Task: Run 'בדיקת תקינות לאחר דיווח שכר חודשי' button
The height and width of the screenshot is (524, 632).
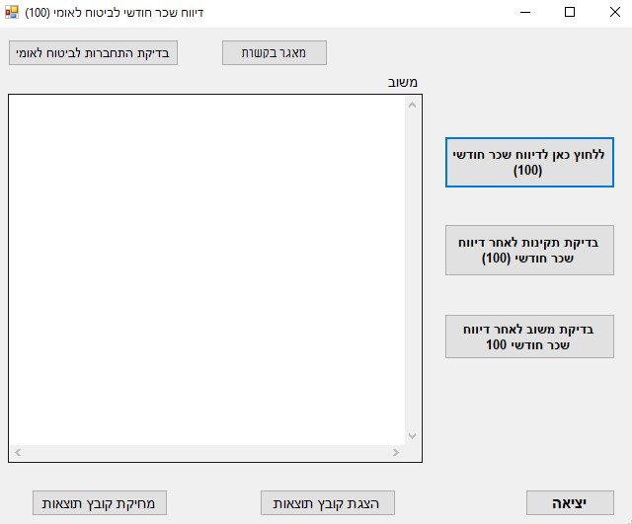Action: 529,250
